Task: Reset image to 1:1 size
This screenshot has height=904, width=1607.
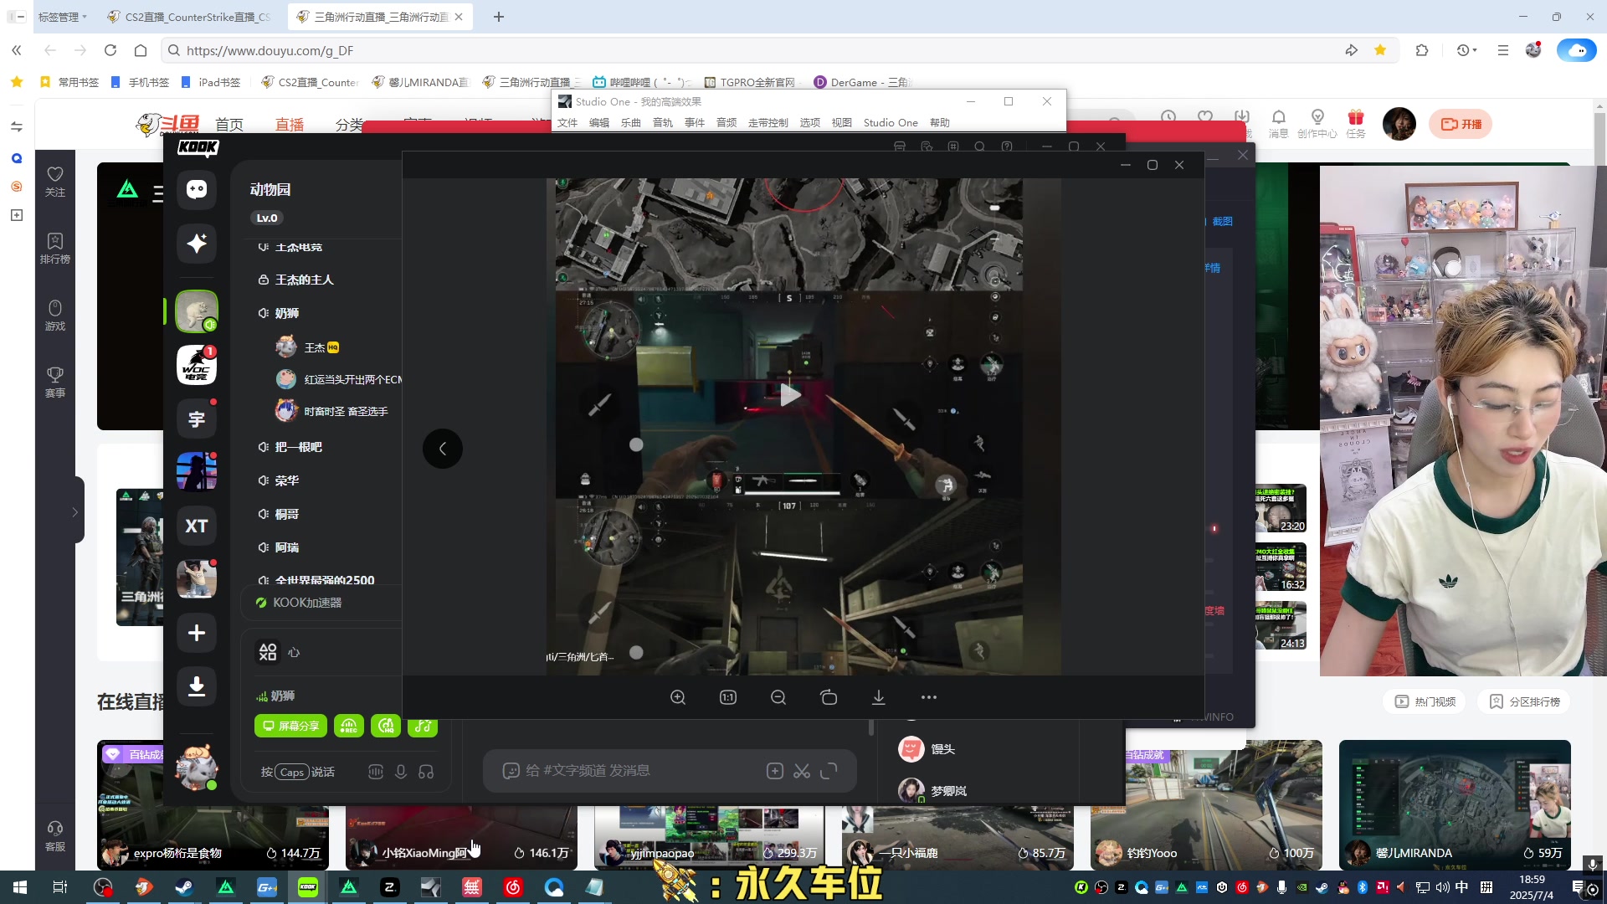Action: 728,697
